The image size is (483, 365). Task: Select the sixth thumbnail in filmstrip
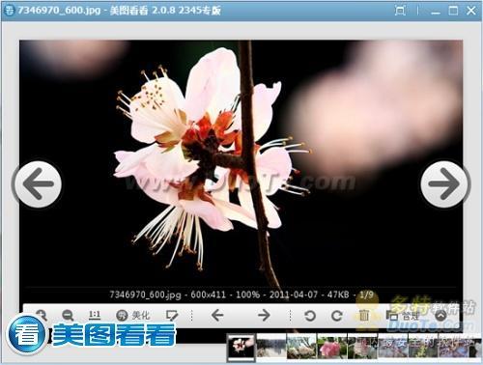392,347
